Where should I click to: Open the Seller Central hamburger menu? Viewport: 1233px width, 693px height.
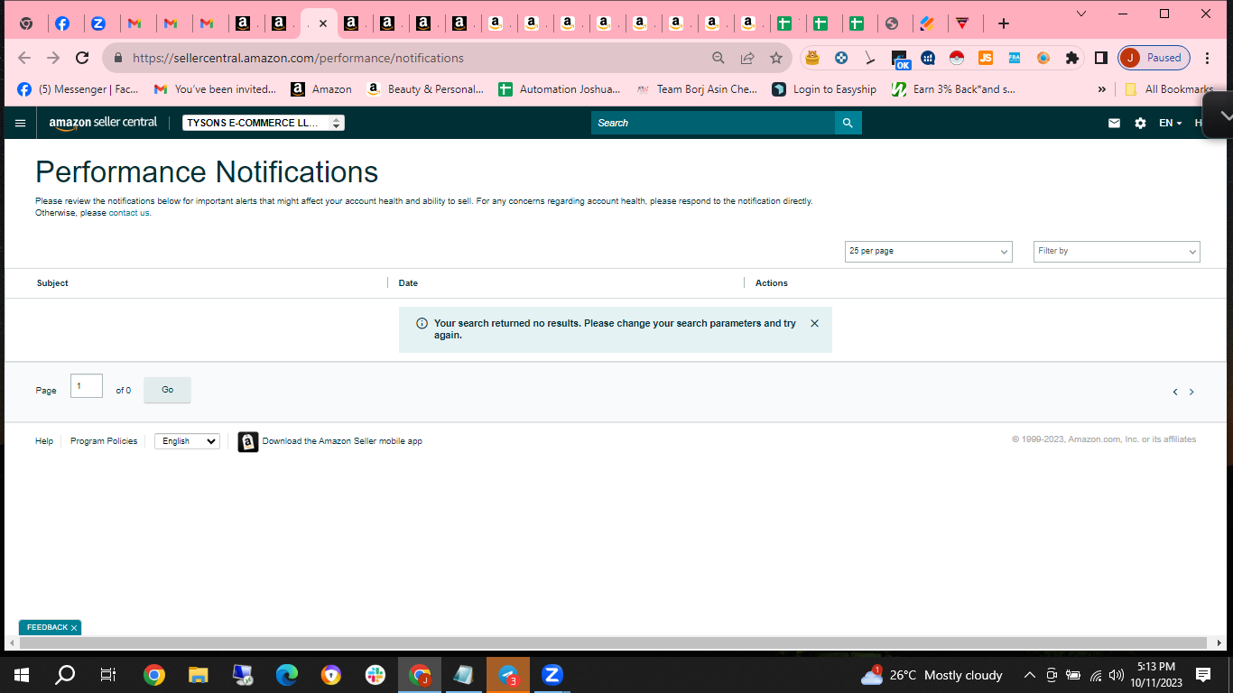click(21, 123)
